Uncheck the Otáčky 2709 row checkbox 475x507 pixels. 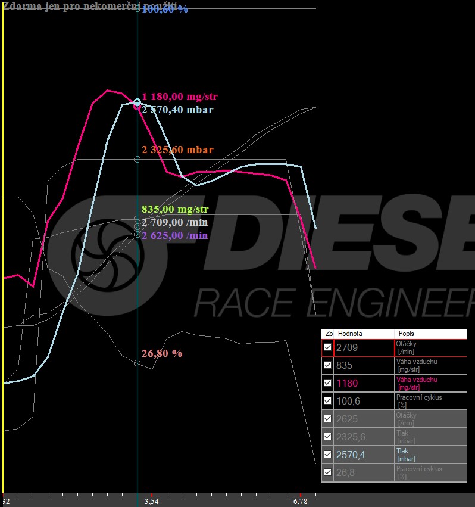tap(327, 347)
